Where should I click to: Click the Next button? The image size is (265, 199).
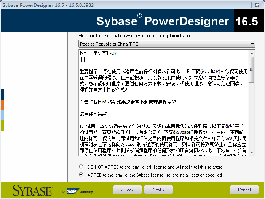pos(158,190)
